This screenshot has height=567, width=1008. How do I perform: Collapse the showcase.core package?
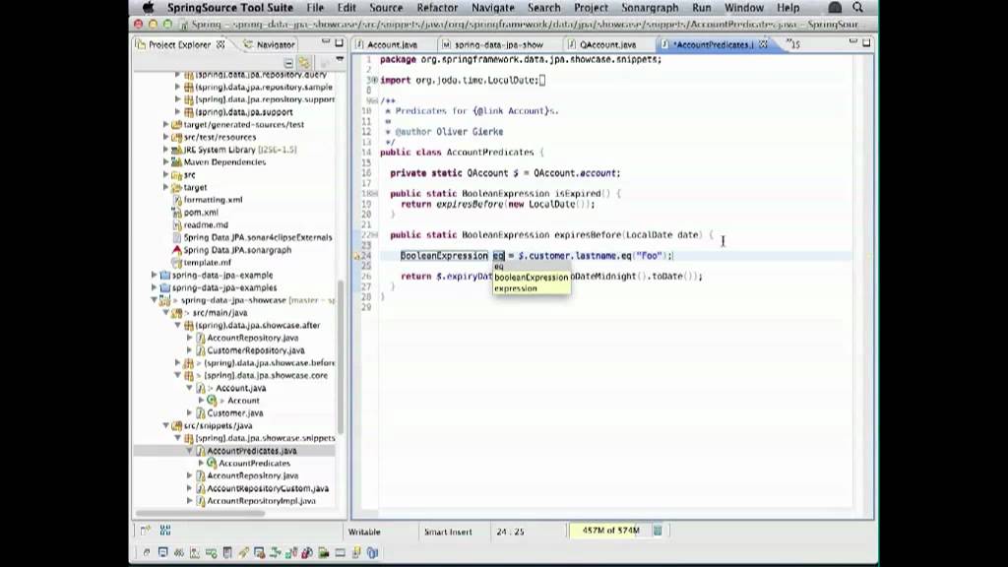click(178, 375)
